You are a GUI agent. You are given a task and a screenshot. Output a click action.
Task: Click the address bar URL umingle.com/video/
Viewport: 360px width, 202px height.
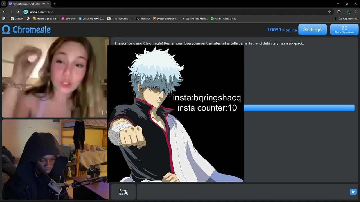point(41,12)
